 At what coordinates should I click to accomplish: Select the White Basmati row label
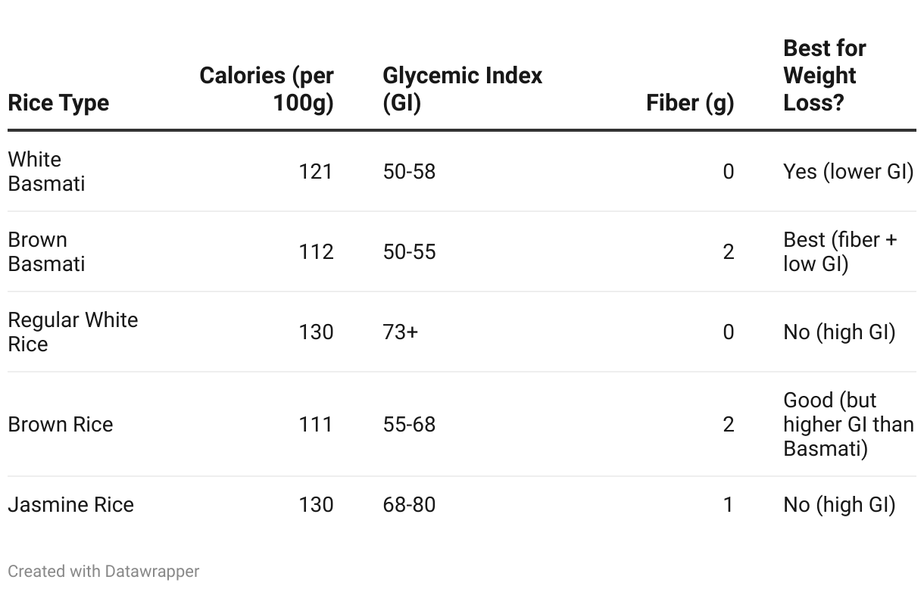coord(46,171)
